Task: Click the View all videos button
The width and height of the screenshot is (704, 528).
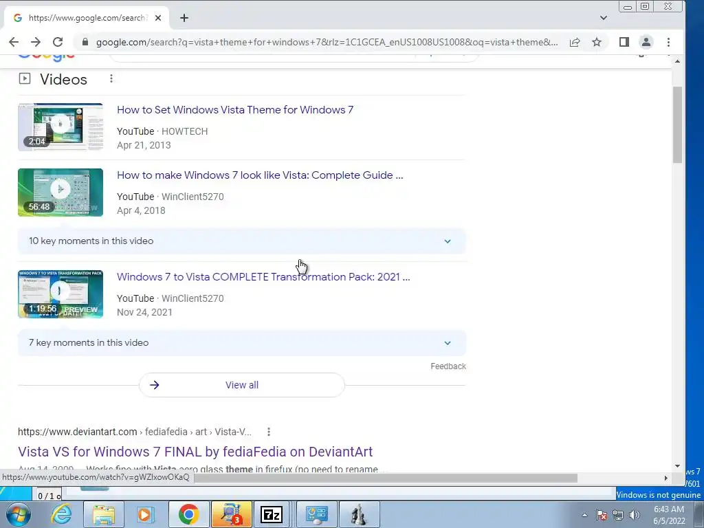Action: click(241, 385)
